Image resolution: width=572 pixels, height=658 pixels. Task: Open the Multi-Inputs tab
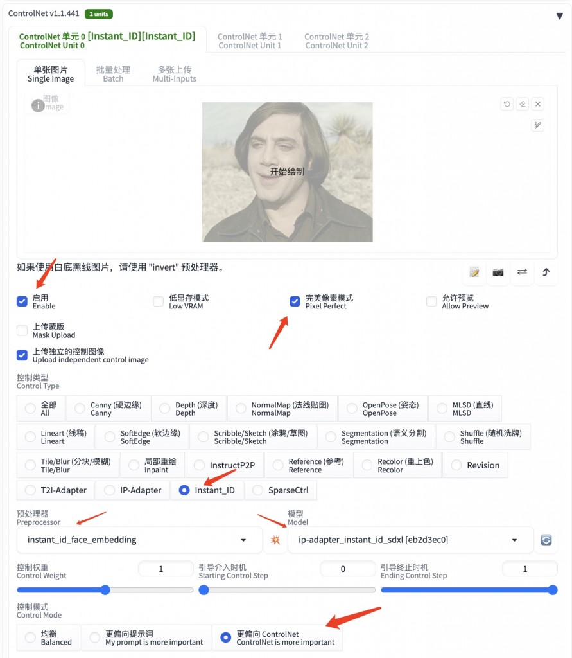[175, 74]
